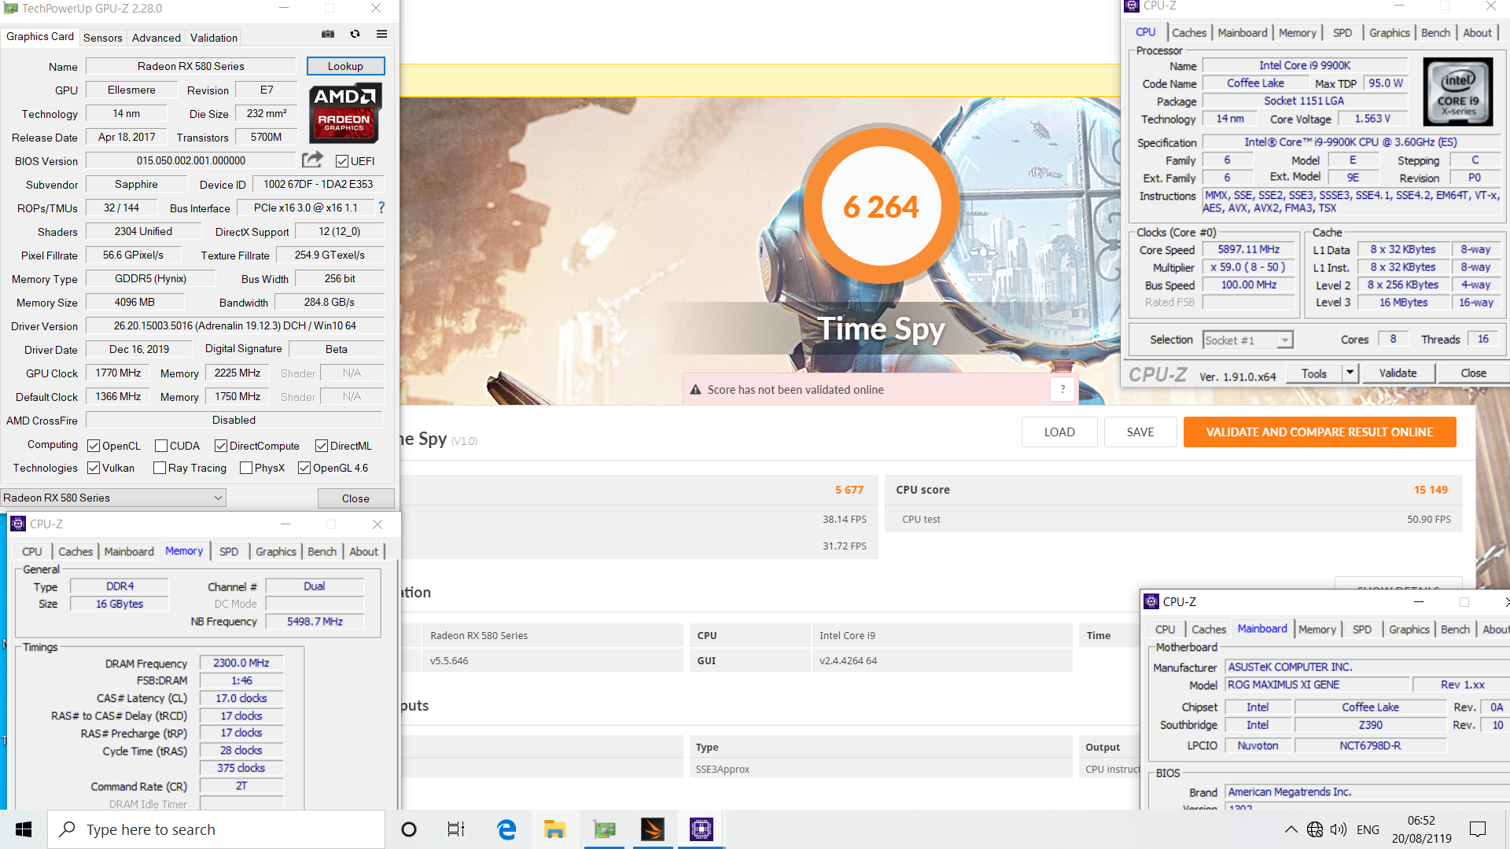The height and width of the screenshot is (849, 1510).
Task: Toggle the CUDA checkbox
Action: (161, 446)
